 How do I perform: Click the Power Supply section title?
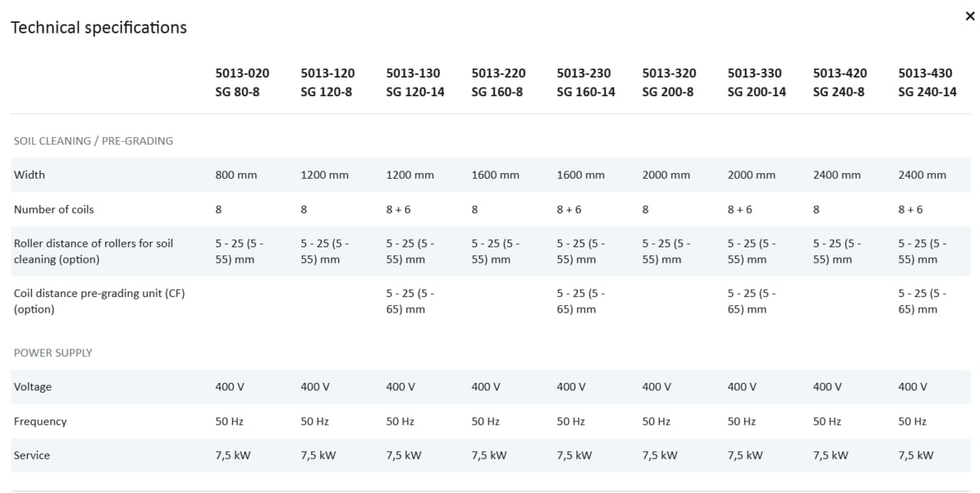point(53,353)
